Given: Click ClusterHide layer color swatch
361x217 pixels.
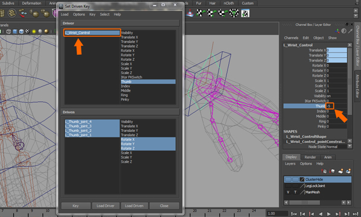Looking at the screenshot, I should (302, 179).
